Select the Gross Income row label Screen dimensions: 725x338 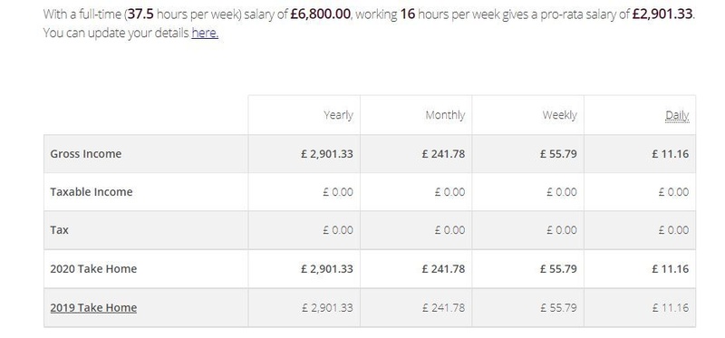point(86,154)
